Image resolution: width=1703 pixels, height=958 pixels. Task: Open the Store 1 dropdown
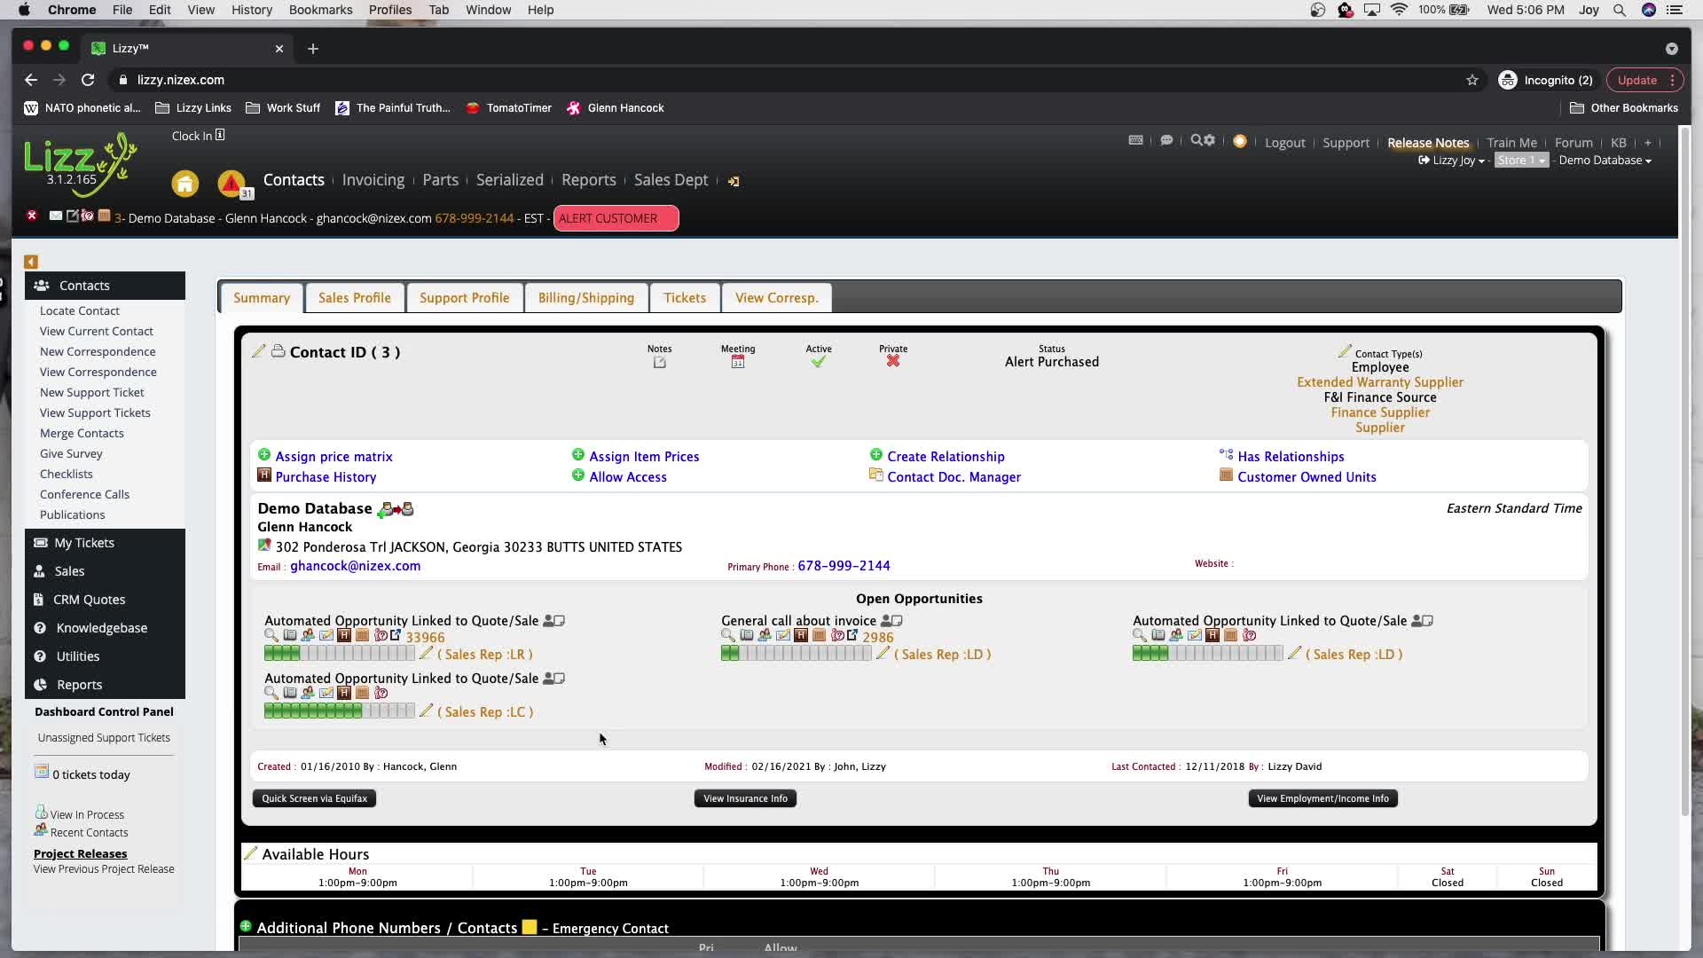coord(1520,161)
